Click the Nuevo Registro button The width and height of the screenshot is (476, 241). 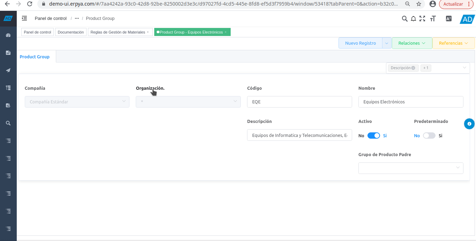point(360,43)
